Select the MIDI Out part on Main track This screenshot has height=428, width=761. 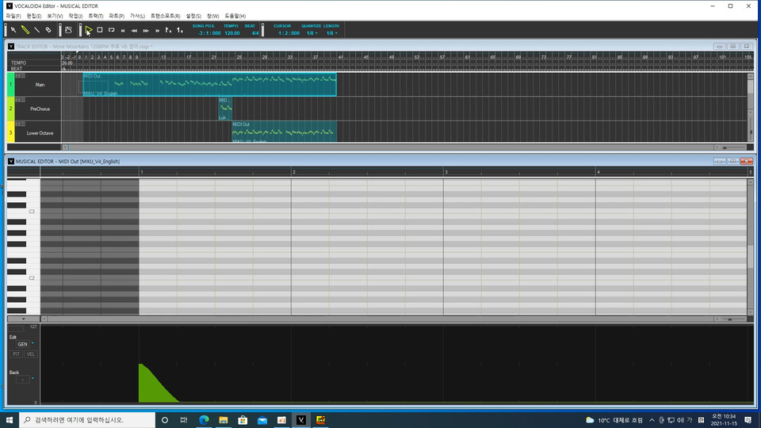[x=209, y=85]
